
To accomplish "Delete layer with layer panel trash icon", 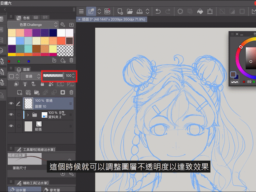I will (x=71, y=92).
